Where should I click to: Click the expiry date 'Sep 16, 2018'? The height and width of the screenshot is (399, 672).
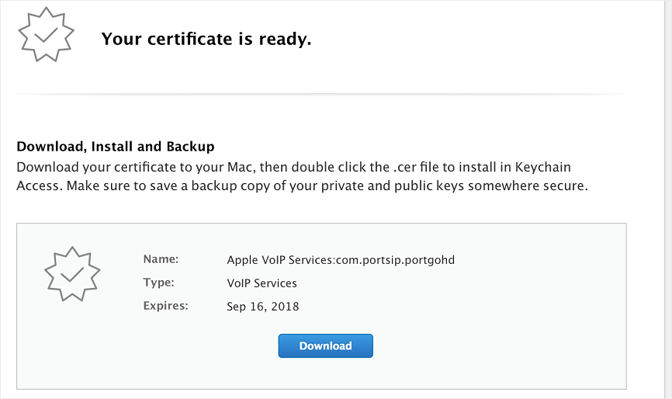click(x=263, y=307)
